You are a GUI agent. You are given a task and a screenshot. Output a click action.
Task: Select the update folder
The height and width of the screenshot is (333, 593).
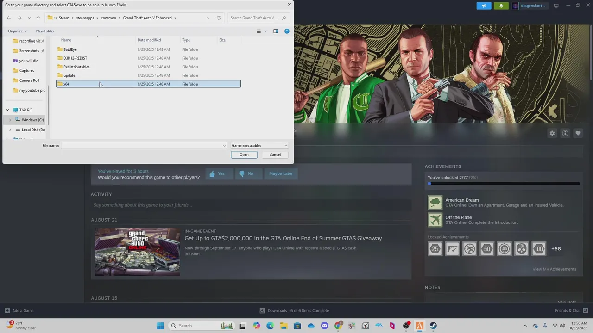148,75
